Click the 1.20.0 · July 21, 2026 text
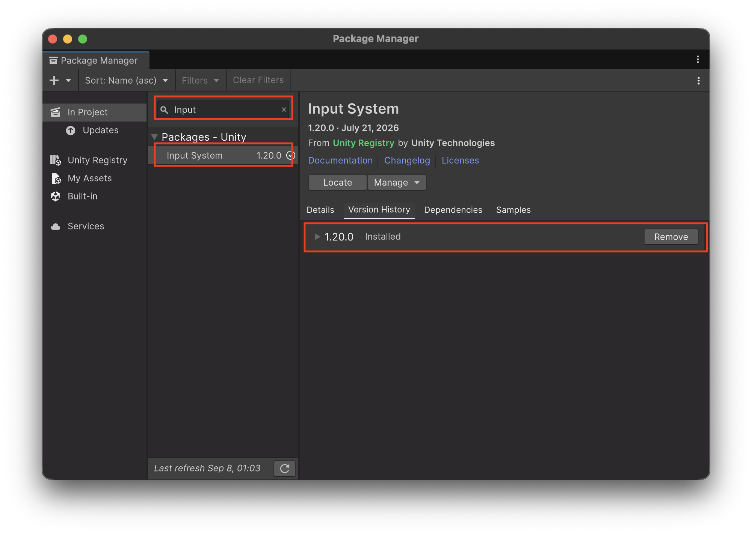Image resolution: width=752 pixels, height=535 pixels. point(353,128)
